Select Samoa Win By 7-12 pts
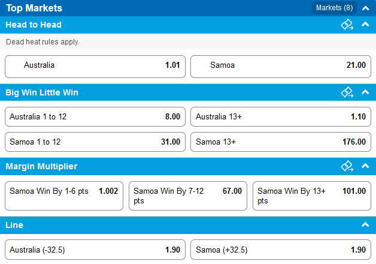376x264 pixels. [188, 196]
